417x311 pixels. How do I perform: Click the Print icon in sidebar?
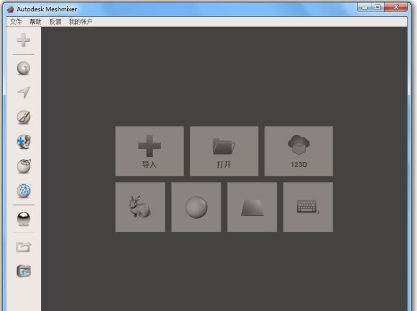(x=23, y=271)
